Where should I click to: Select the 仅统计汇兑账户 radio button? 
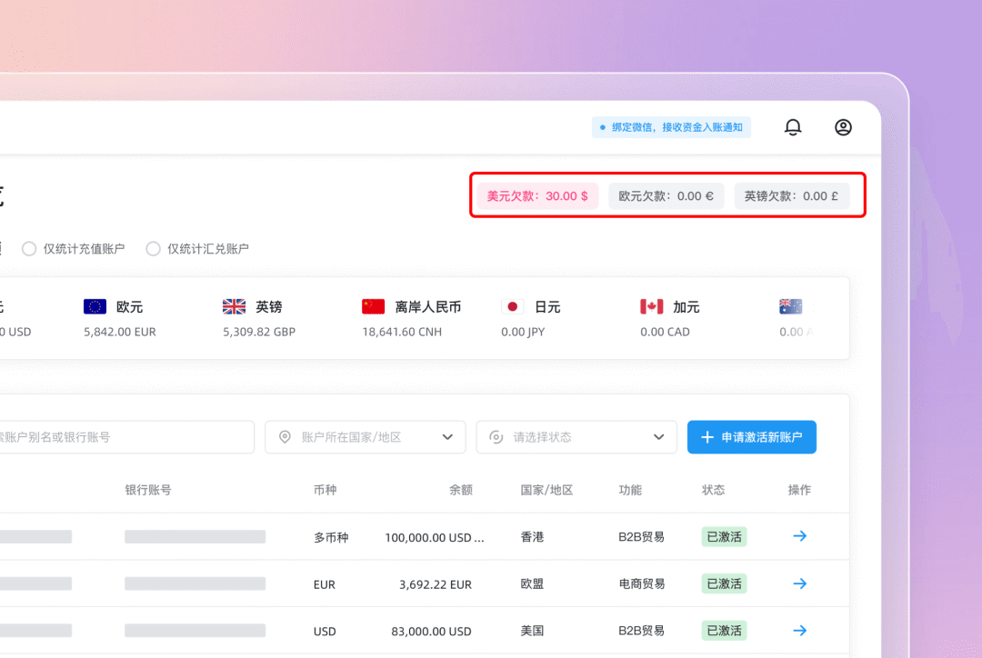point(153,248)
